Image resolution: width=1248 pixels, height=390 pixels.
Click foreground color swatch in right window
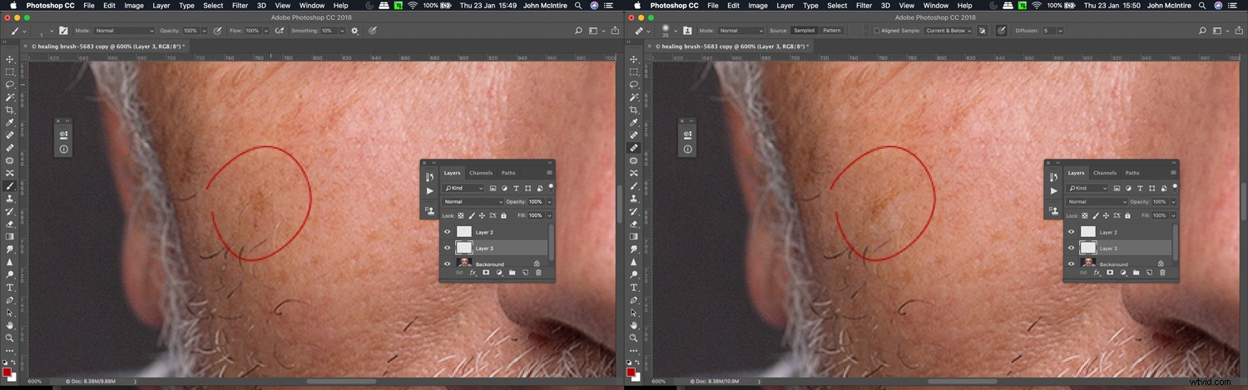pyautogui.click(x=631, y=372)
